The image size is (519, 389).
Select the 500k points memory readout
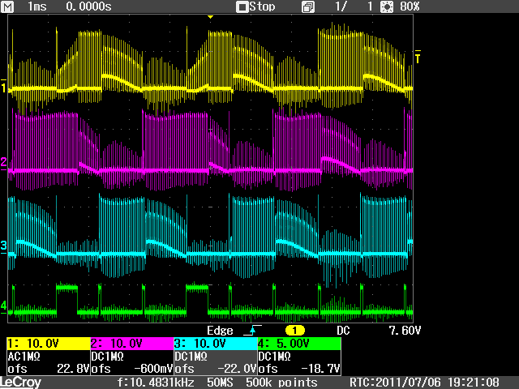pyautogui.click(x=281, y=383)
